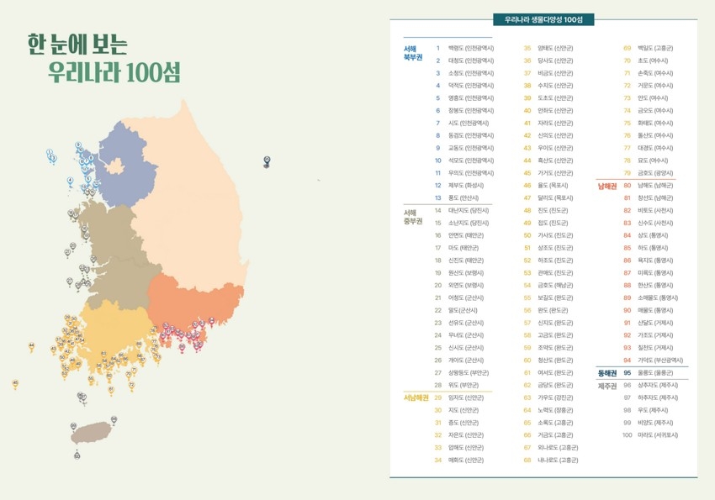
Task: Select the 서해 북부권 region heading
Action: pos(411,53)
